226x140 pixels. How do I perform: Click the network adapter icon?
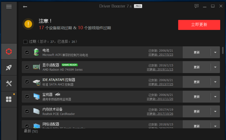pos(37,126)
